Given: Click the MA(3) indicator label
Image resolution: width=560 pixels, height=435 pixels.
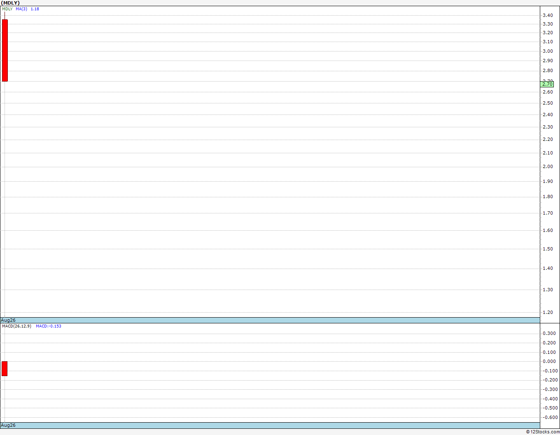Looking at the screenshot, I should pyautogui.click(x=21, y=9).
